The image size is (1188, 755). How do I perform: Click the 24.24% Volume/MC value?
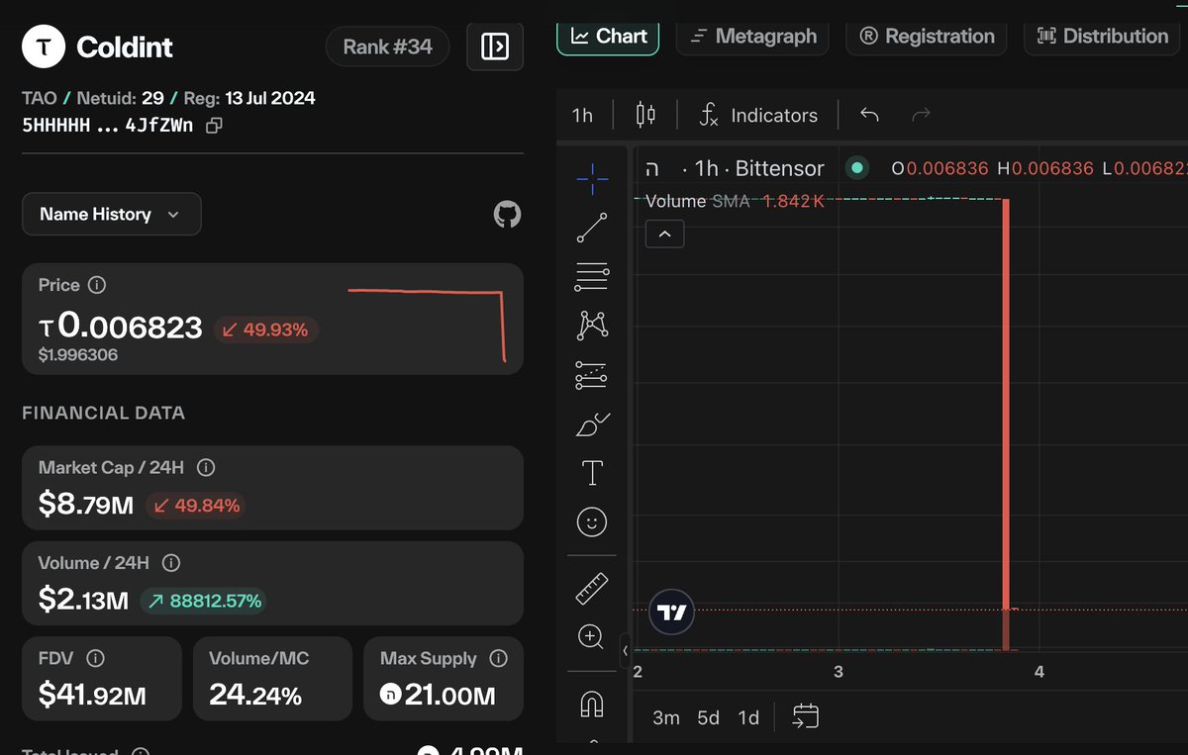point(255,696)
